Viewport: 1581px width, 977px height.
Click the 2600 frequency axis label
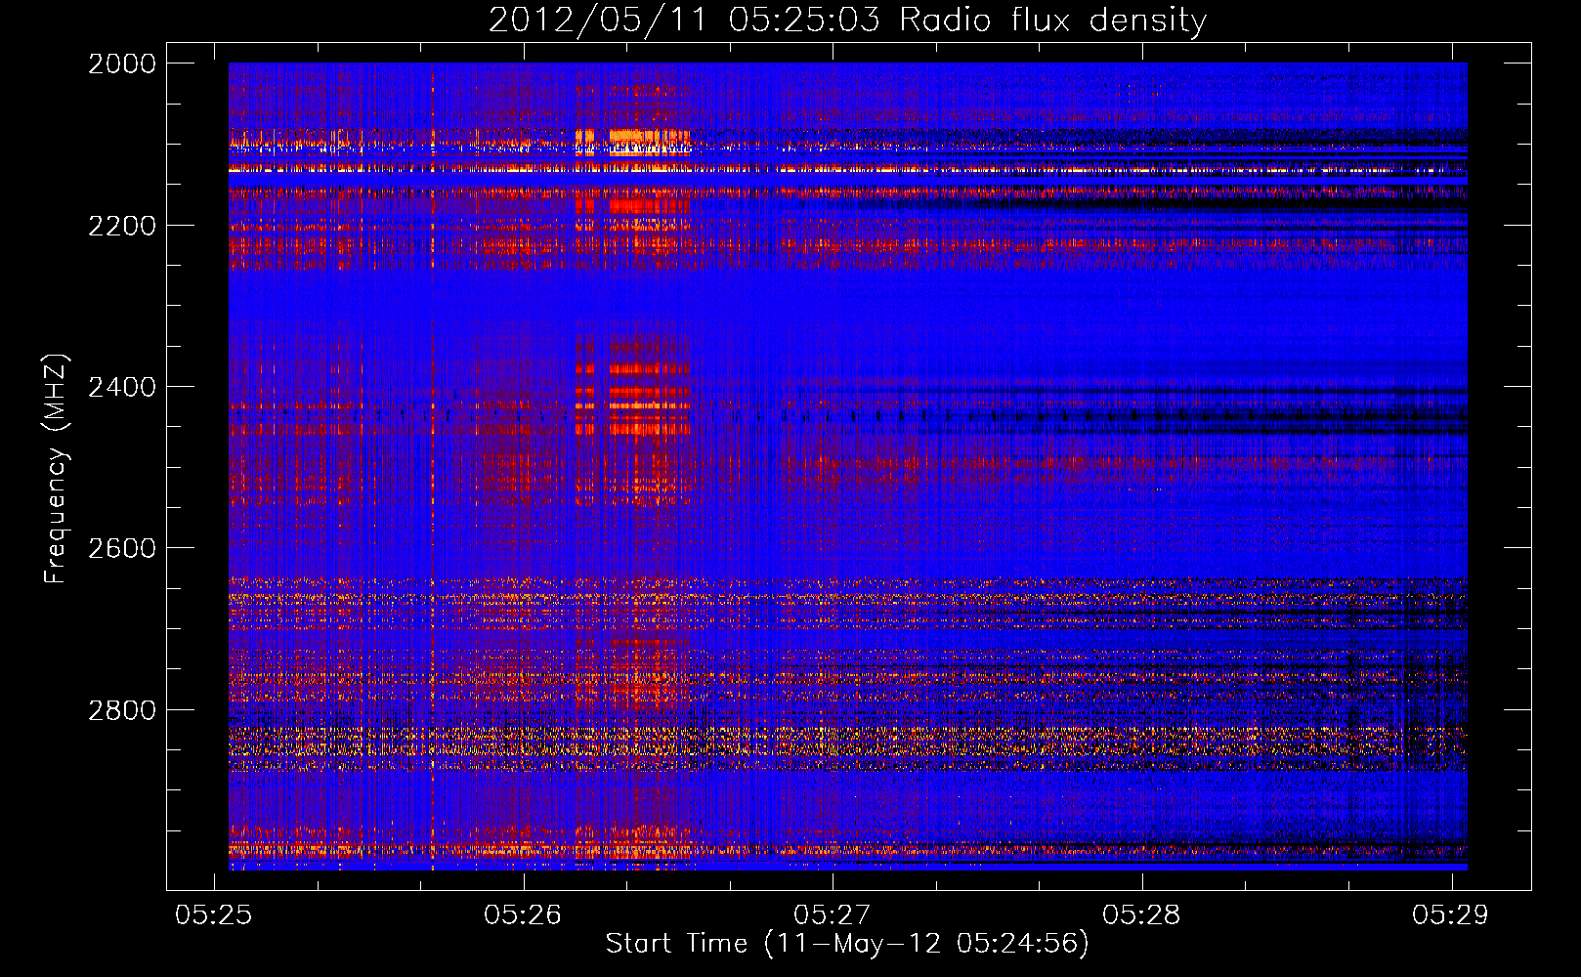122,548
